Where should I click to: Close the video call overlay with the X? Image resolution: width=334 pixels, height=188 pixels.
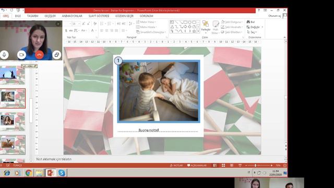(58, 24)
